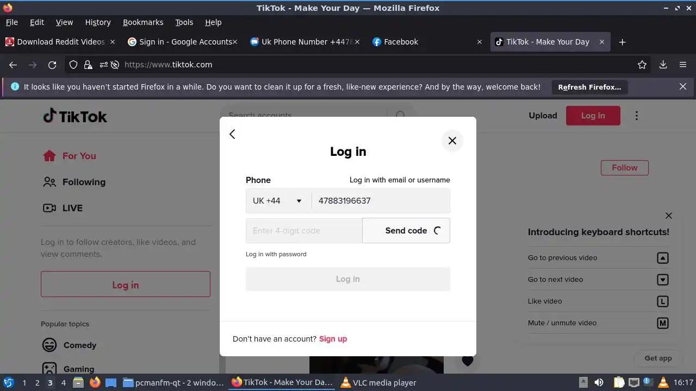This screenshot has height=391, width=696.
Task: Click the autoplay blocked icon in the address bar
Action: 115,65
